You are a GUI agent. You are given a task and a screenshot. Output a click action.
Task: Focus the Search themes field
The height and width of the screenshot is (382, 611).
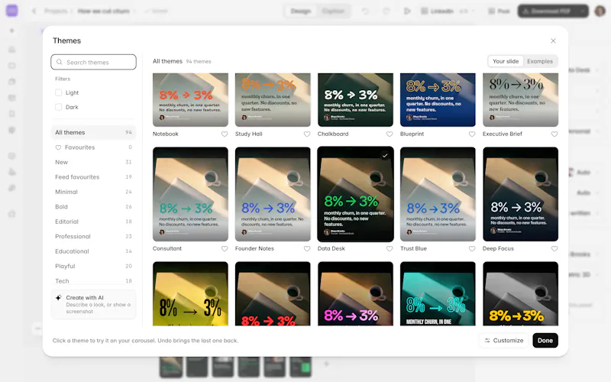[93, 62]
